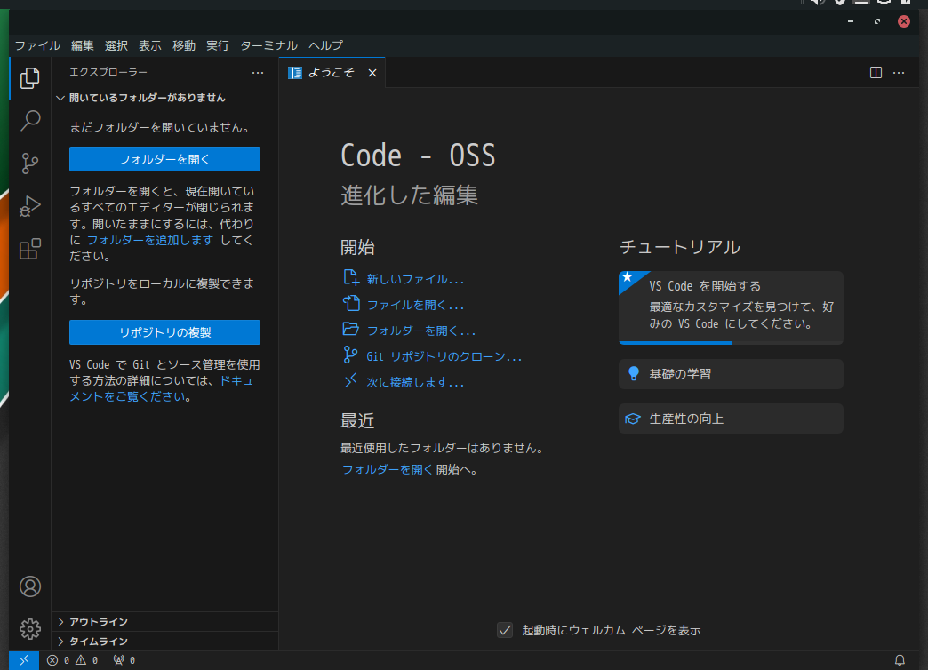Click the remote window indicator in status bar
The width and height of the screenshot is (928, 670).
pos(24,660)
